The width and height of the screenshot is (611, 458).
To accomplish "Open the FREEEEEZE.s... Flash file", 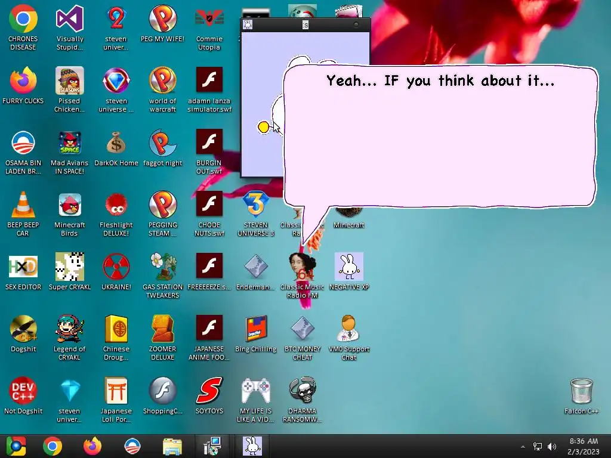I will click(x=209, y=272).
